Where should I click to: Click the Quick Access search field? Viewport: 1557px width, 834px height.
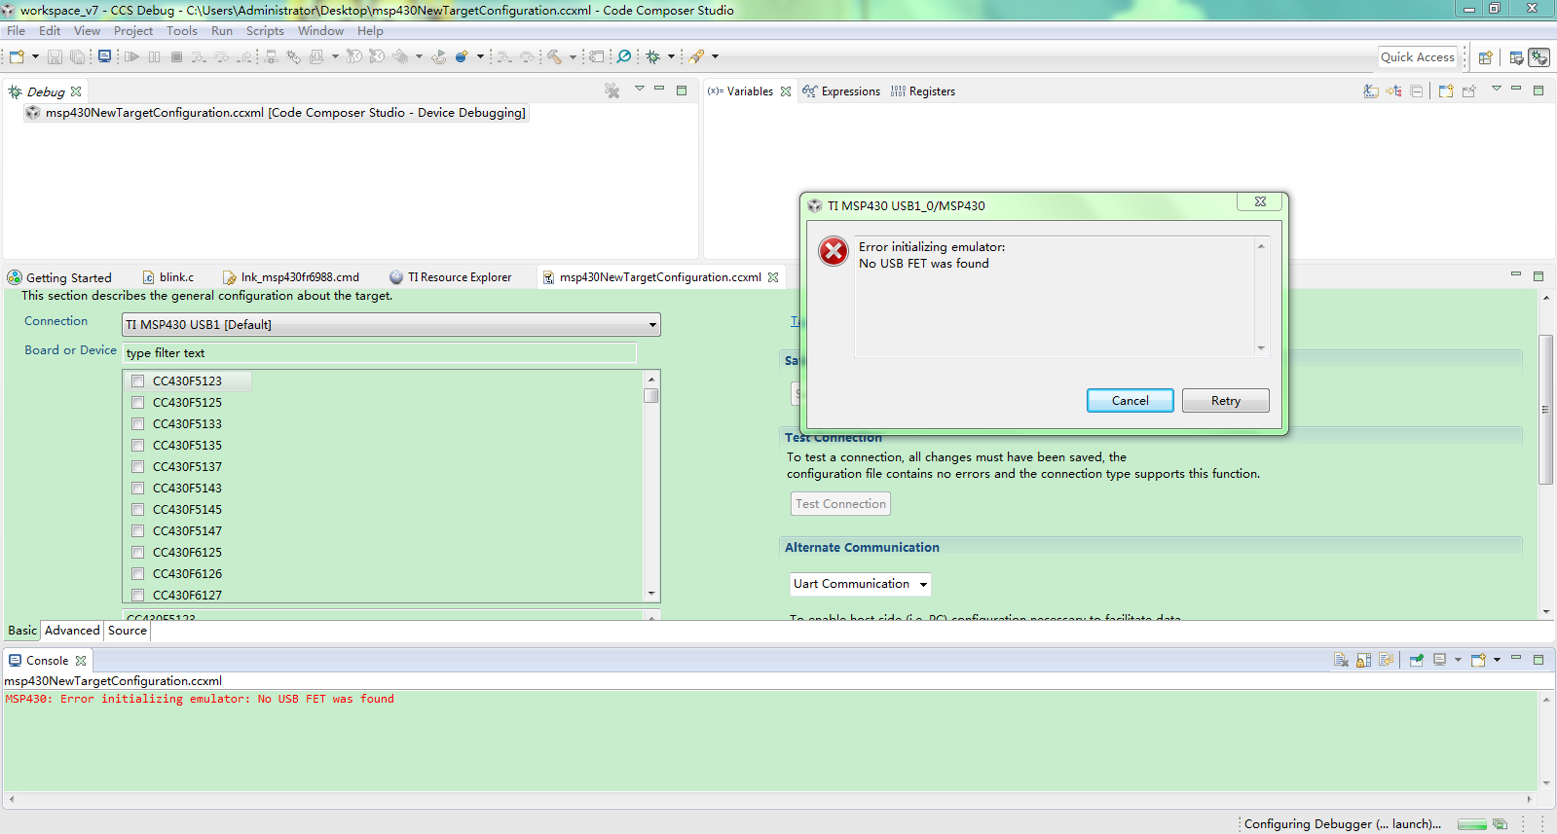pos(1418,57)
